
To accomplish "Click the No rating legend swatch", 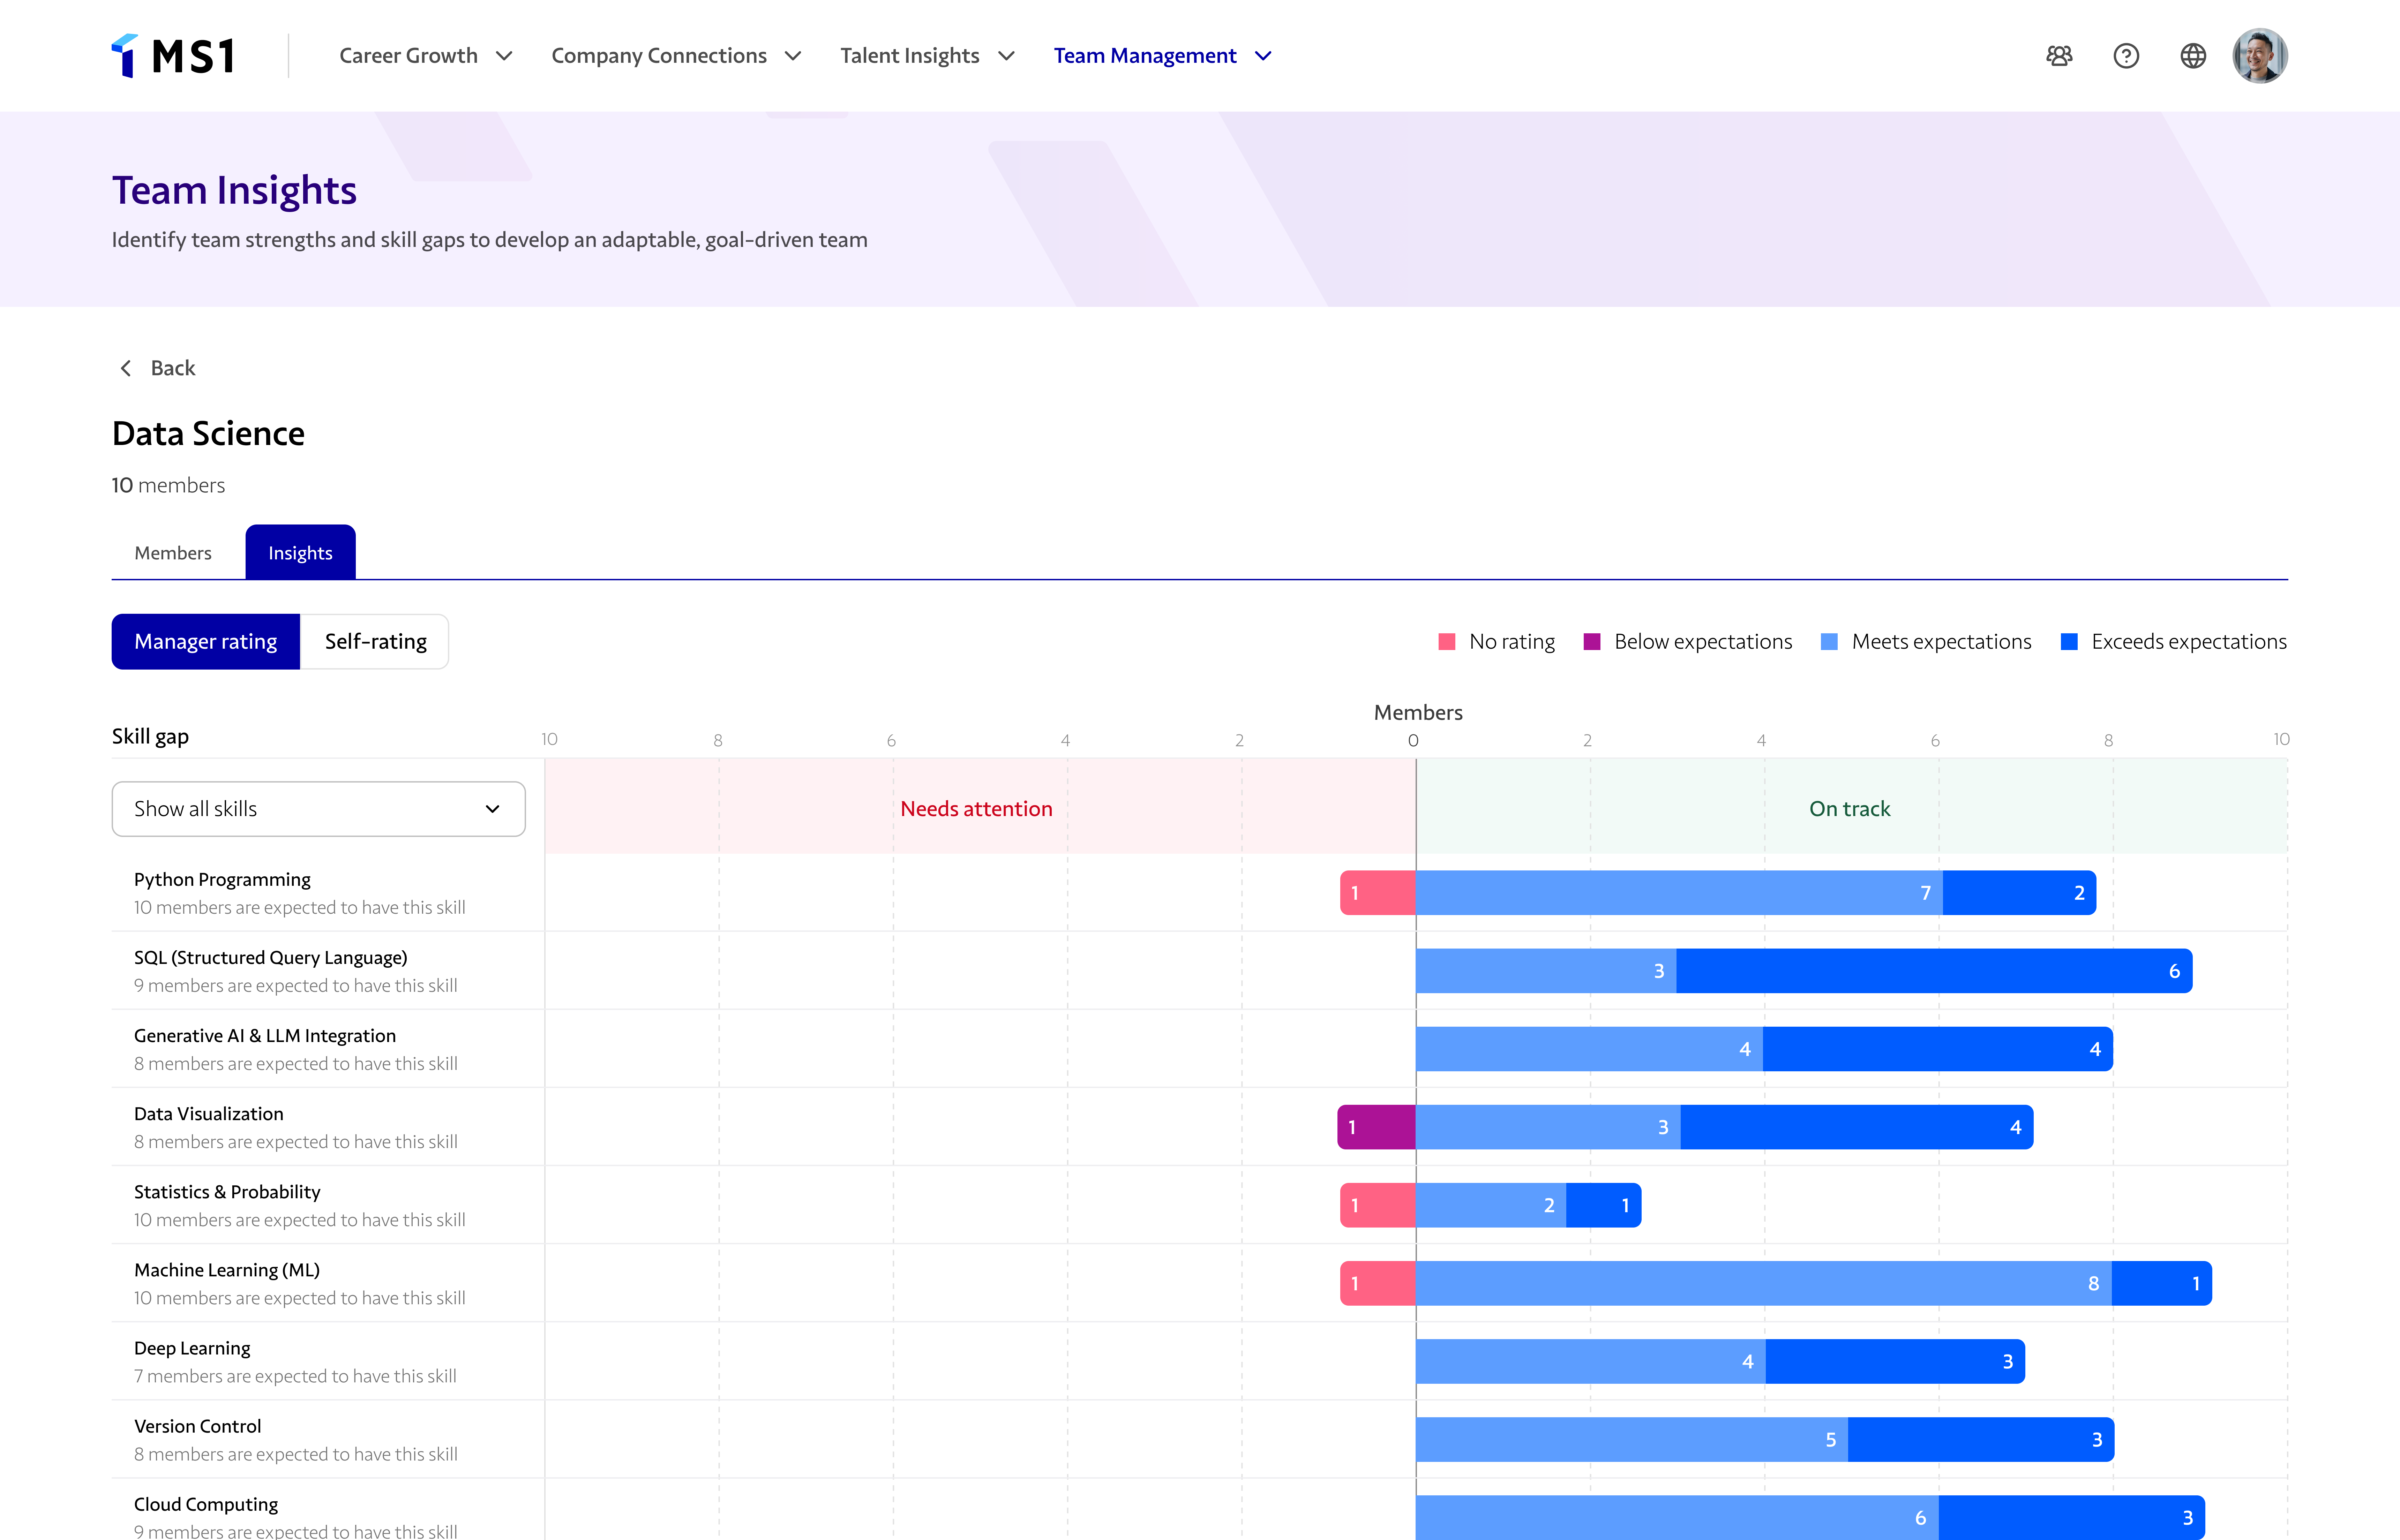I will pos(1447,642).
